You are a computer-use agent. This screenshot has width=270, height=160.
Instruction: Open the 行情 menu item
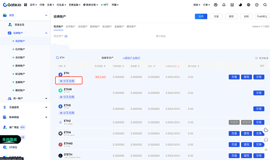[42, 5]
